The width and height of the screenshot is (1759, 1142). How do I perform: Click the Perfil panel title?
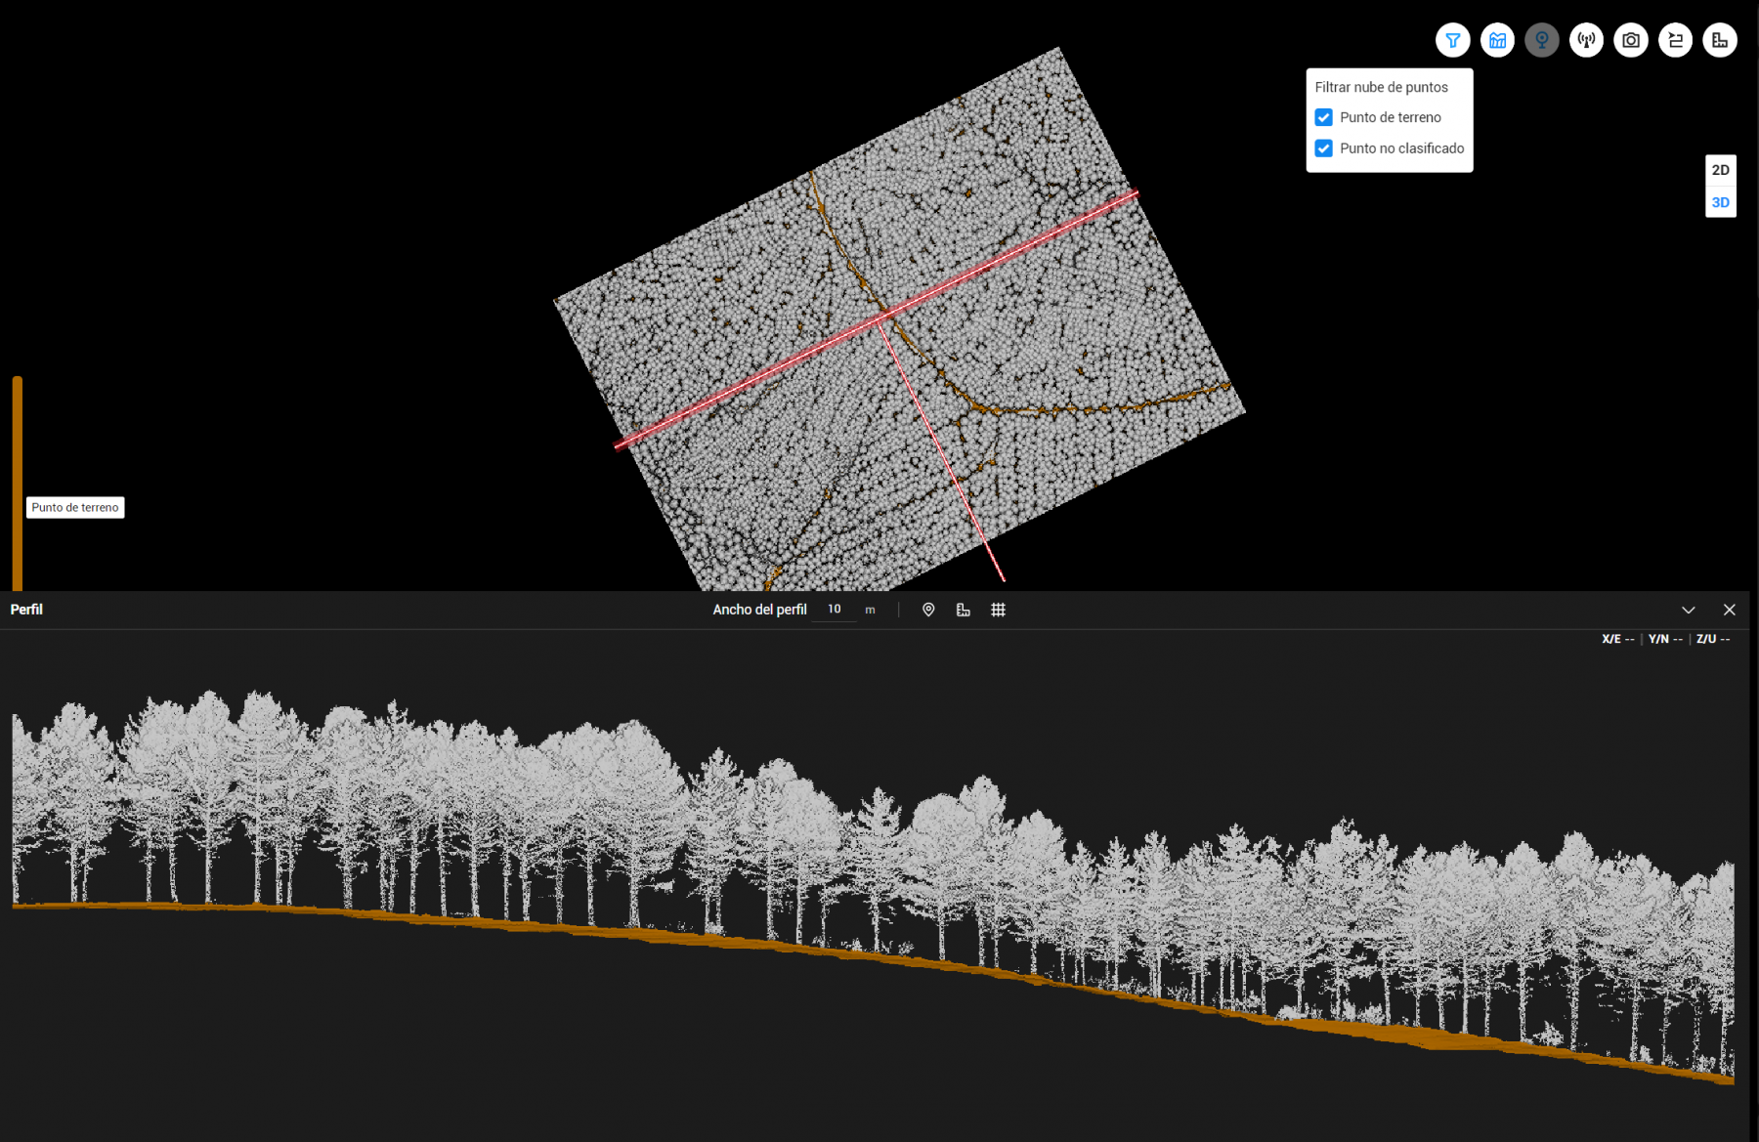tap(26, 610)
